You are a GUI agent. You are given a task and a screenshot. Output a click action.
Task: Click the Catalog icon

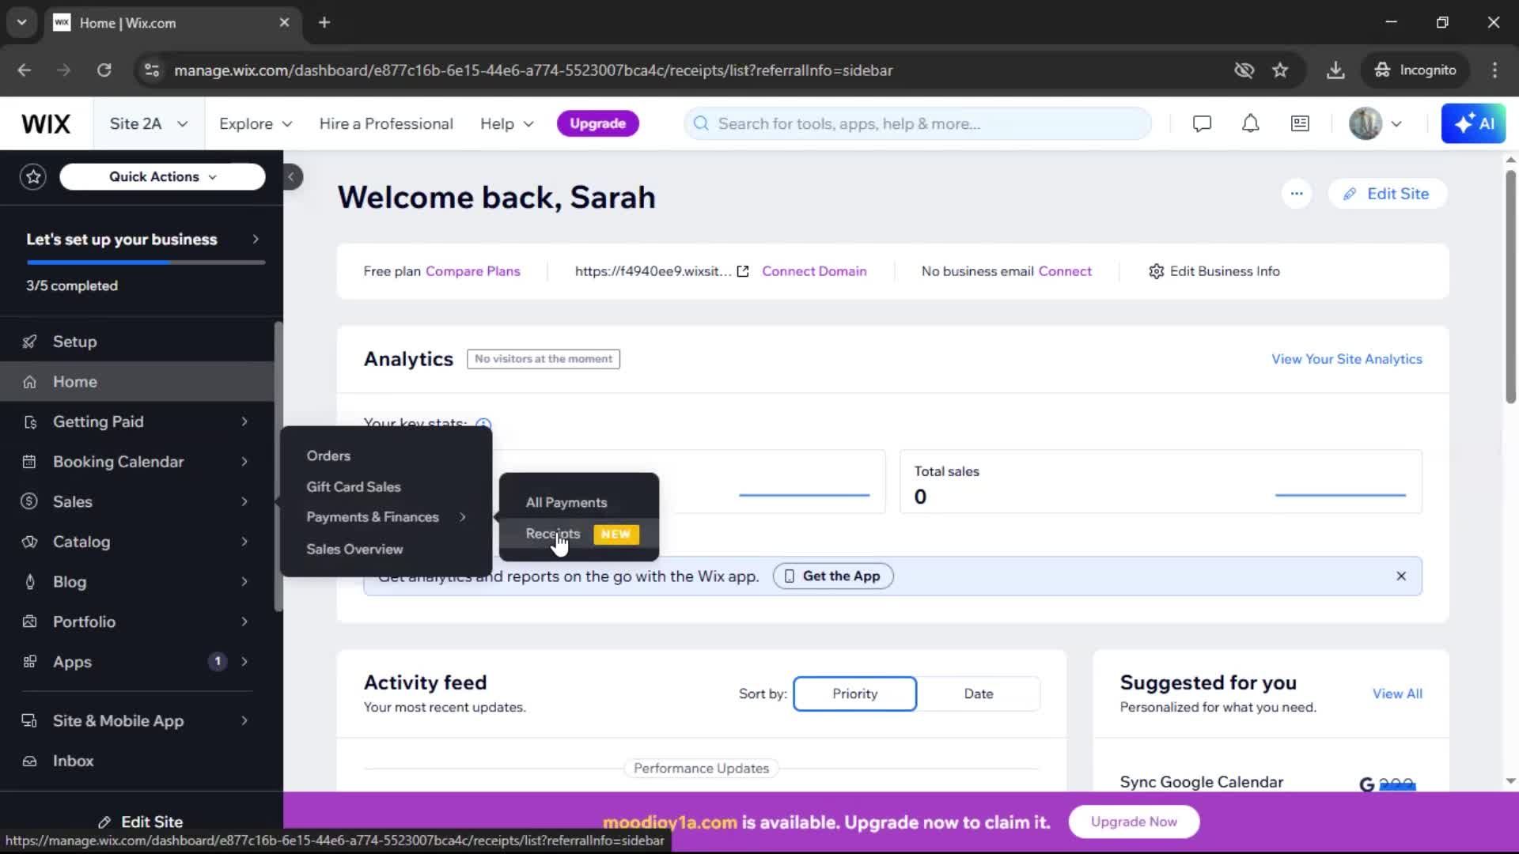(x=29, y=542)
